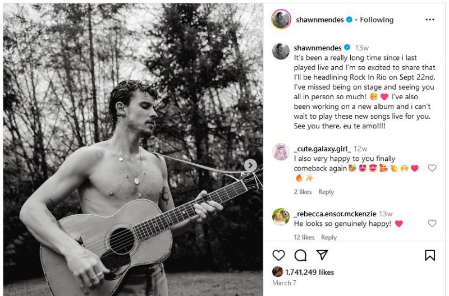The width and height of the screenshot is (449, 296).
Task: View 2 likes on galaxy girl comment
Action: tap(303, 192)
